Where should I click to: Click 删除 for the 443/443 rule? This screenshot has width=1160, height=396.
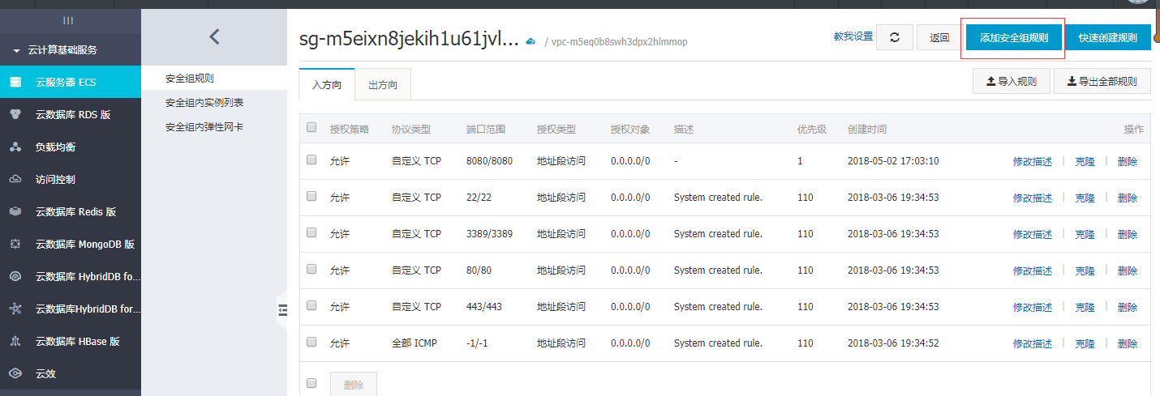coord(1128,307)
